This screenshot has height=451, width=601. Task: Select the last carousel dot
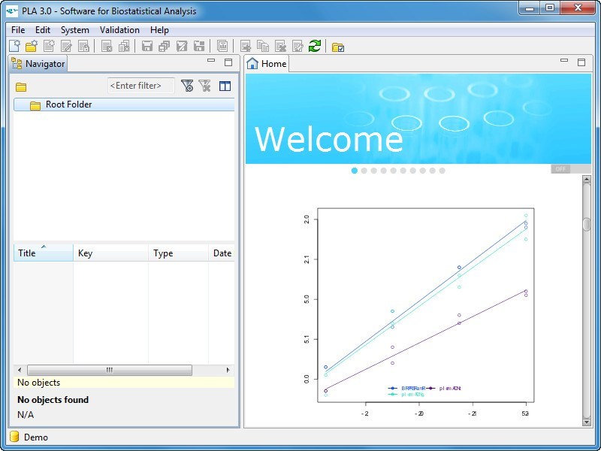tap(442, 171)
